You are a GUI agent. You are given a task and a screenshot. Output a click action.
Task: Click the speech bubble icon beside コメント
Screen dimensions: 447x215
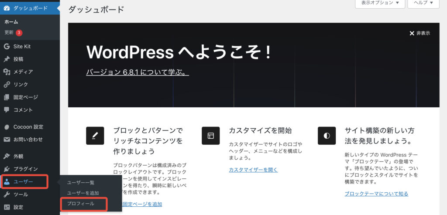pyautogui.click(x=7, y=109)
